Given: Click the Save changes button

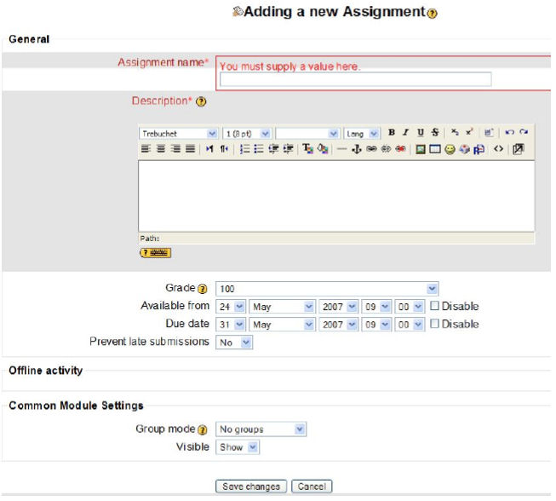Looking at the screenshot, I should click(251, 487).
